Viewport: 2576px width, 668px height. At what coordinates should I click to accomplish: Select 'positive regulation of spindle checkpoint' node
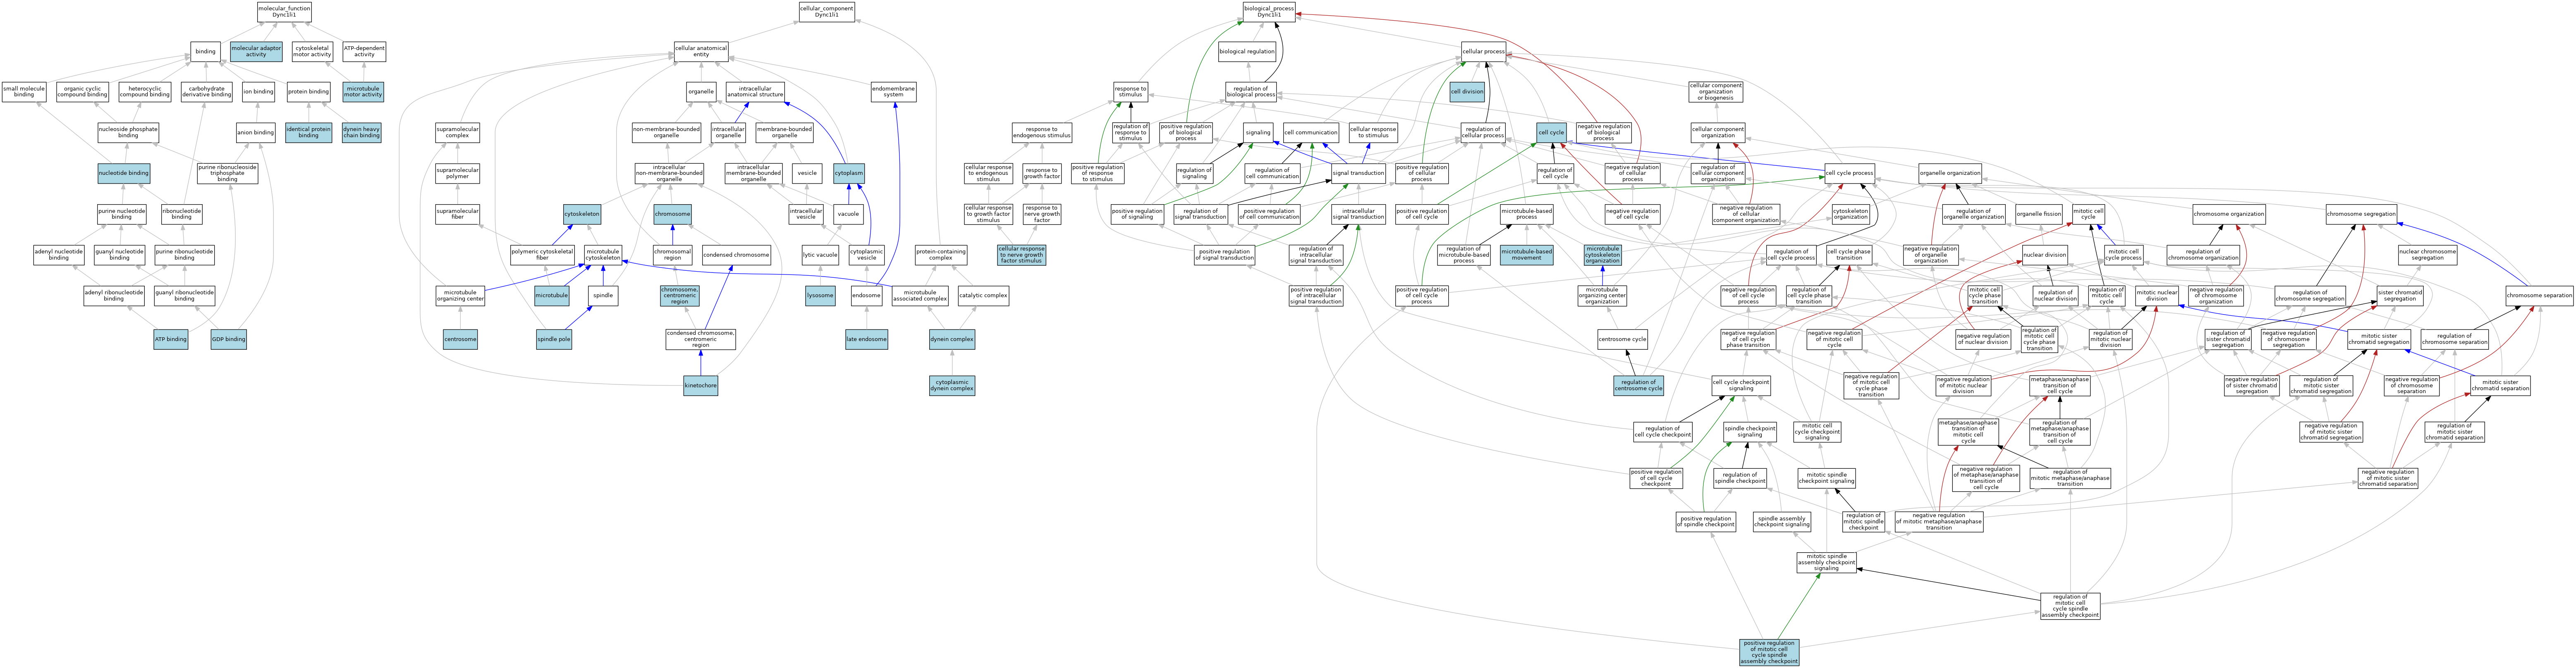pos(1705,522)
